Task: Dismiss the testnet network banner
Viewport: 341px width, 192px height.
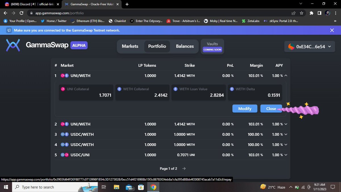Action: [332, 30]
